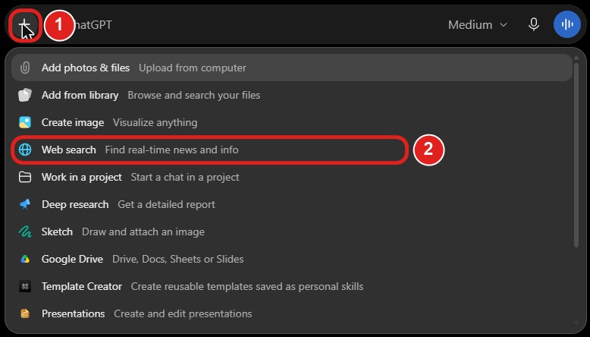This screenshot has width=590, height=337.
Task: Choose Work in a project
Action: coord(292,177)
